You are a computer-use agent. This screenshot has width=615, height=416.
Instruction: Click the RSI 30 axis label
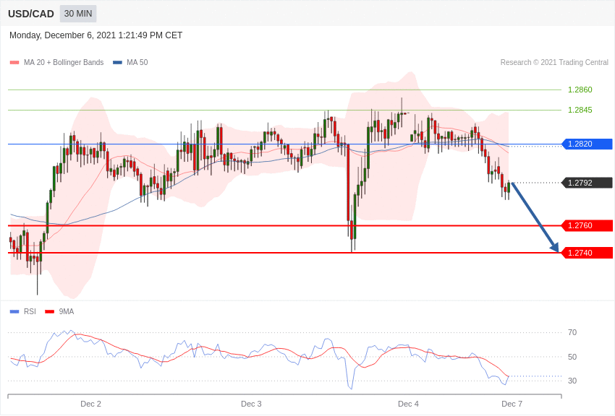pyautogui.click(x=572, y=381)
